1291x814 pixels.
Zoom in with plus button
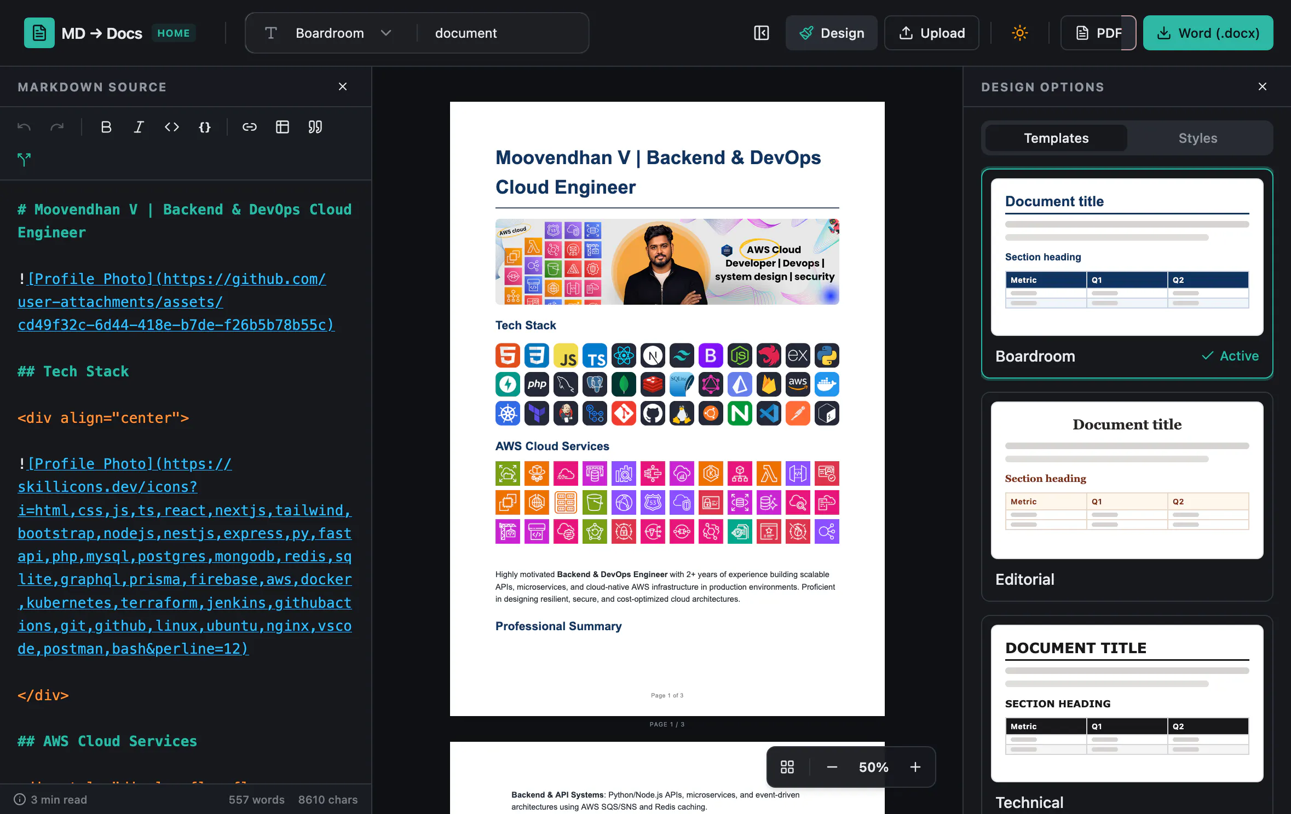915,767
